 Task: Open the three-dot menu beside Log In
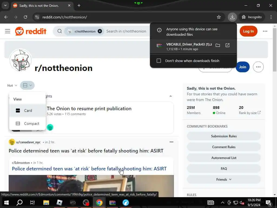(265, 31)
